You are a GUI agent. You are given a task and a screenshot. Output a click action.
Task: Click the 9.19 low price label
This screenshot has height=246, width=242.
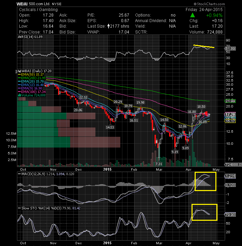click(175, 152)
